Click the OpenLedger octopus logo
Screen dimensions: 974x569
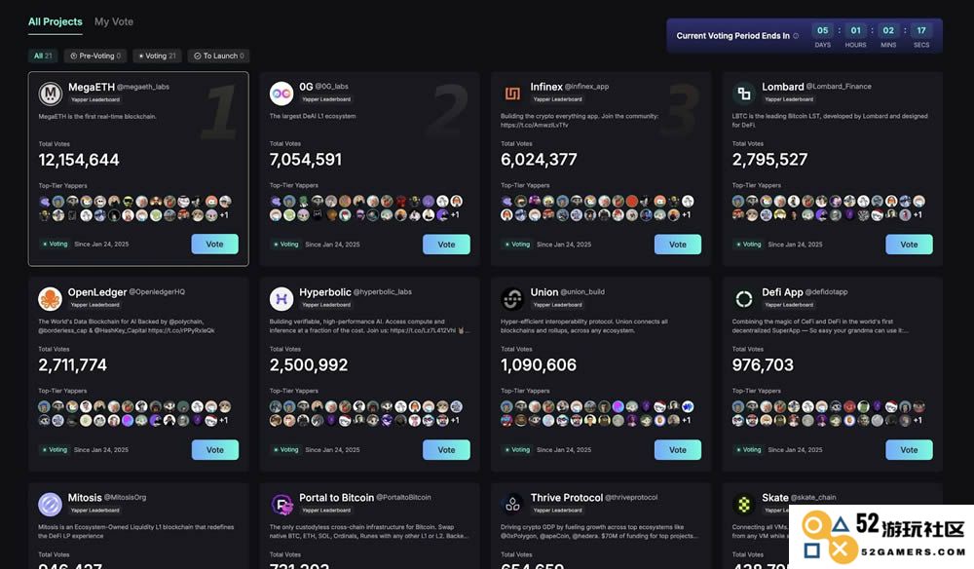coord(51,299)
